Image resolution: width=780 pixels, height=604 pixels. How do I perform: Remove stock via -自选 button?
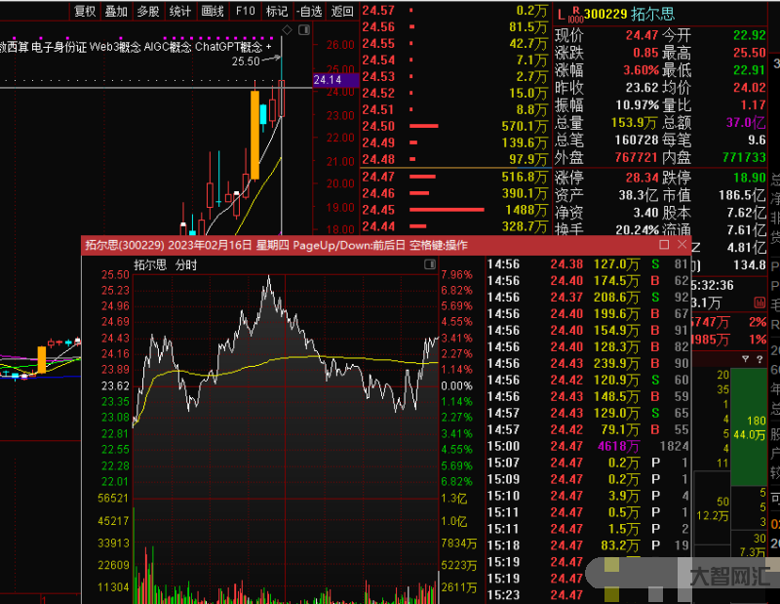309,12
